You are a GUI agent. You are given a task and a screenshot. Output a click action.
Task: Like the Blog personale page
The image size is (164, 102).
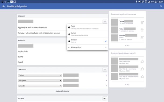pyautogui.click(x=142, y=61)
